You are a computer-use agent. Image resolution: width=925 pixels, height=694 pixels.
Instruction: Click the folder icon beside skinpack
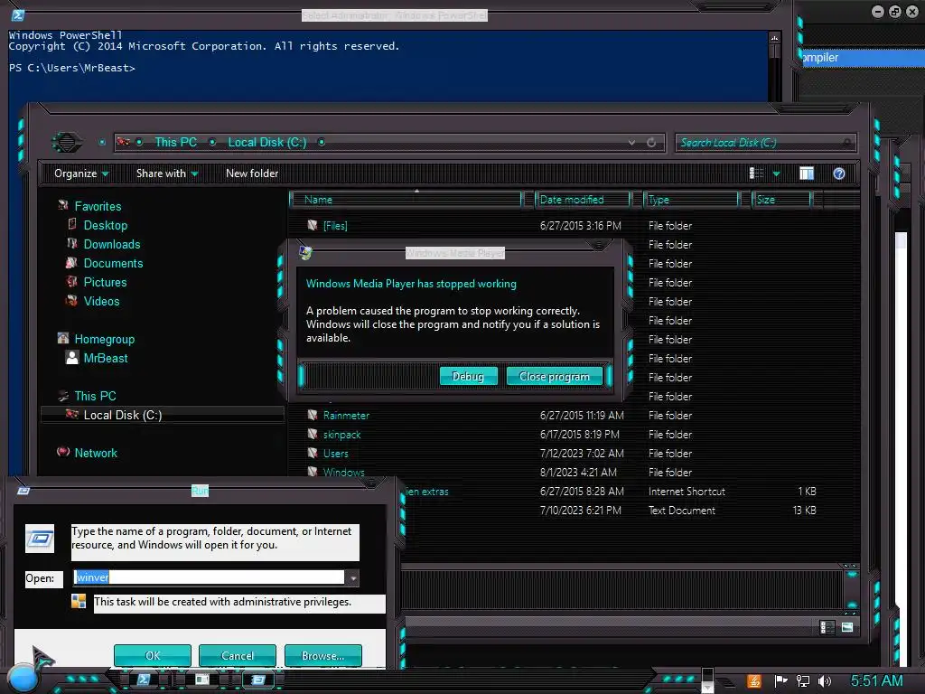[x=313, y=434]
